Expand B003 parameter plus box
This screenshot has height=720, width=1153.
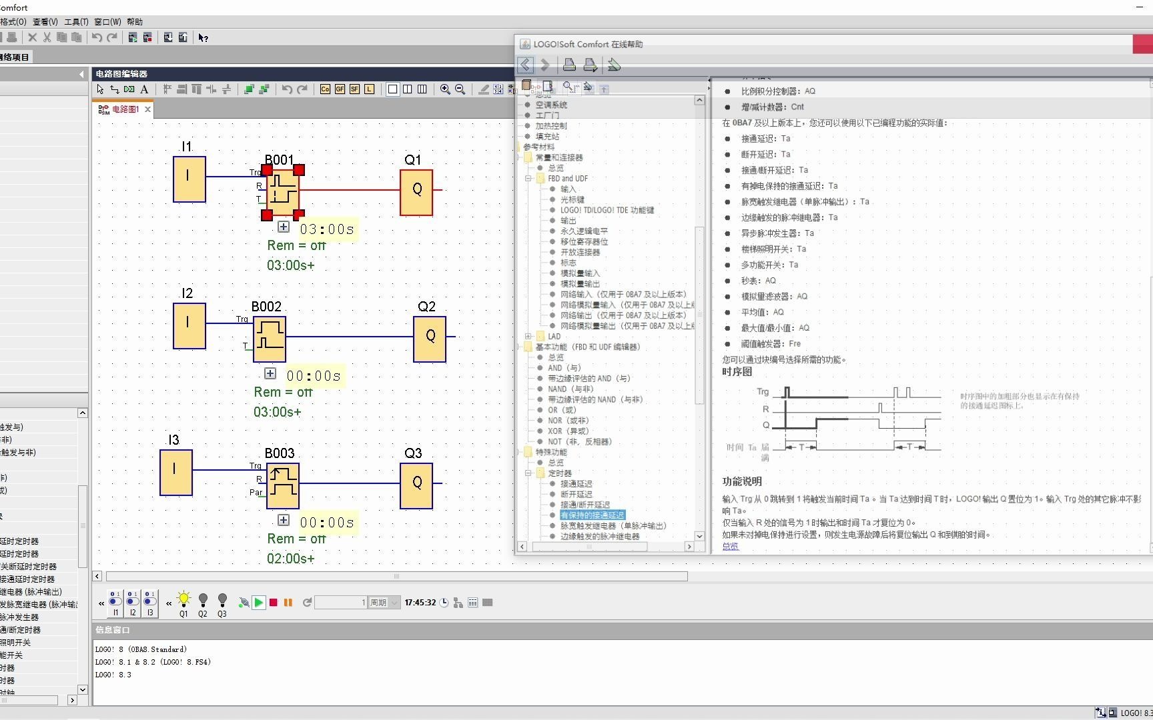(x=284, y=520)
